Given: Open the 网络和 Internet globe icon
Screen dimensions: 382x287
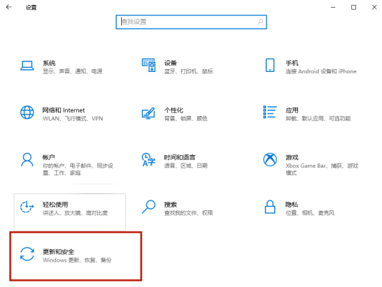Looking at the screenshot, I should (27, 112).
